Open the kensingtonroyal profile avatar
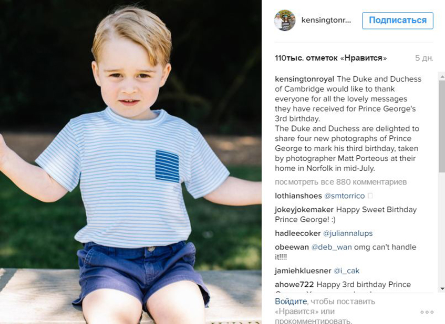 click(284, 20)
